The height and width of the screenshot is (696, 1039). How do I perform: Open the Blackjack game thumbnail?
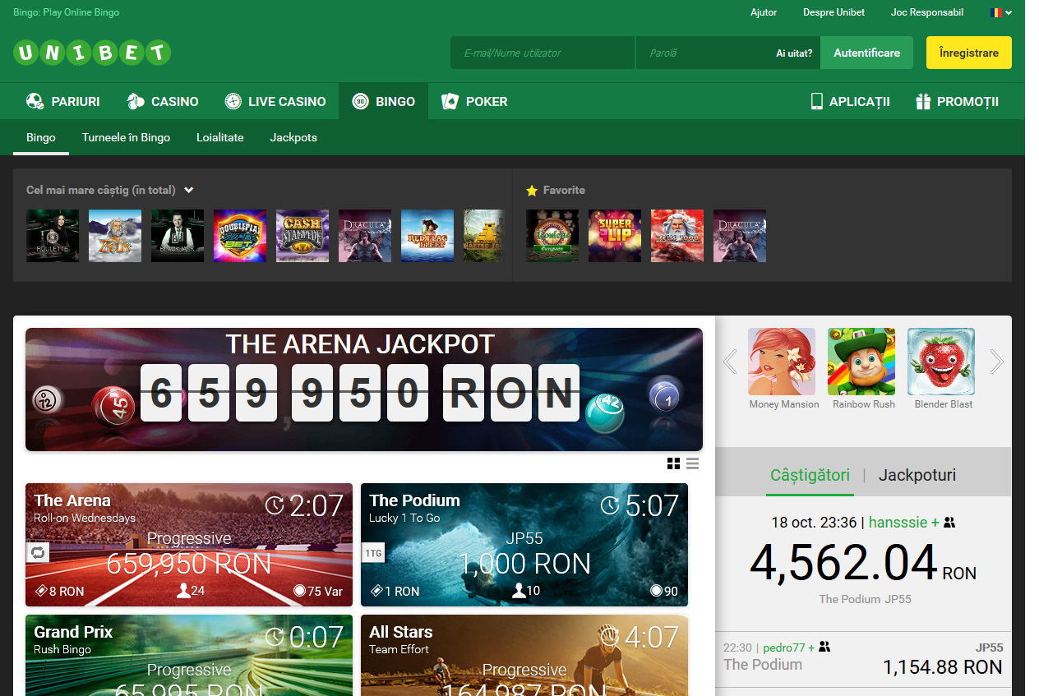click(x=178, y=236)
